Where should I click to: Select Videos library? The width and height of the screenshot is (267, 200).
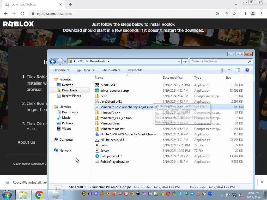click(x=66, y=129)
